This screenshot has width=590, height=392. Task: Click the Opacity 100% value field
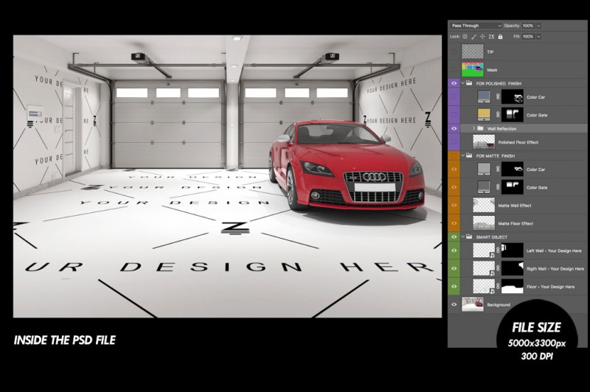pos(528,26)
